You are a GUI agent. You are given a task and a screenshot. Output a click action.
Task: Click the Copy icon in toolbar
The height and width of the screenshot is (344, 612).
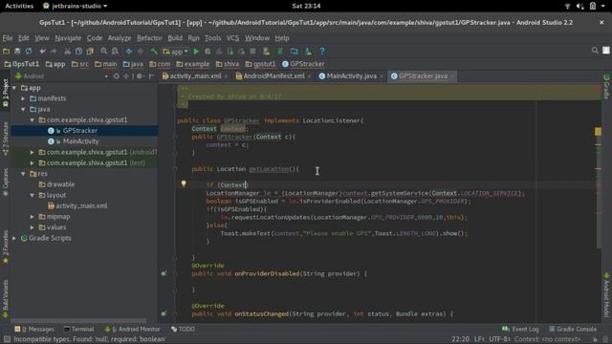tap(78, 51)
